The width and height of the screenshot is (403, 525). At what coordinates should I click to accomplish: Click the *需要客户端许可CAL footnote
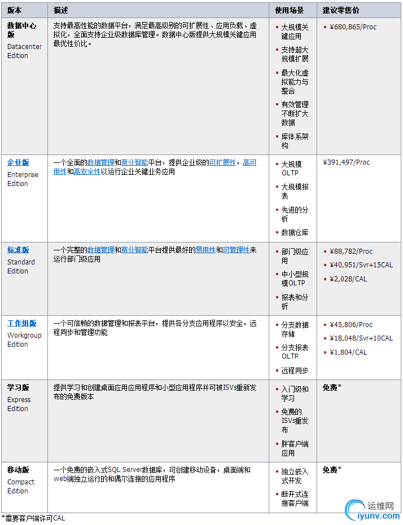tap(33, 519)
